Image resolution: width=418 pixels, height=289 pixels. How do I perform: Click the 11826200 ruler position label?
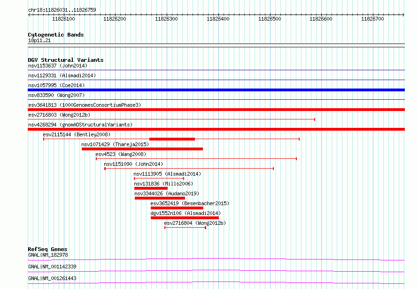coord(115,19)
